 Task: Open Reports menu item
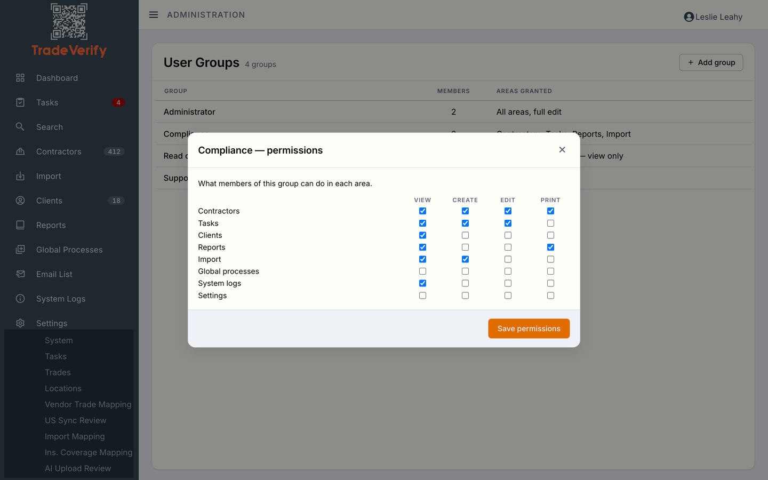[69, 225]
